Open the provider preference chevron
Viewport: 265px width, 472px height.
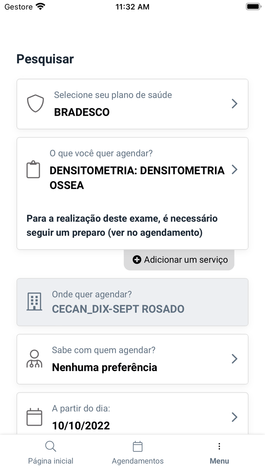234,359
